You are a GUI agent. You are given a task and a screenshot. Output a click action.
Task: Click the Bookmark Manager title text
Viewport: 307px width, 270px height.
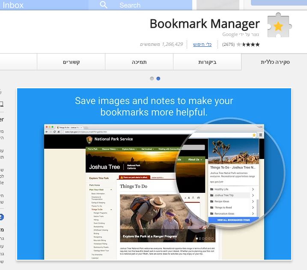point(205,24)
